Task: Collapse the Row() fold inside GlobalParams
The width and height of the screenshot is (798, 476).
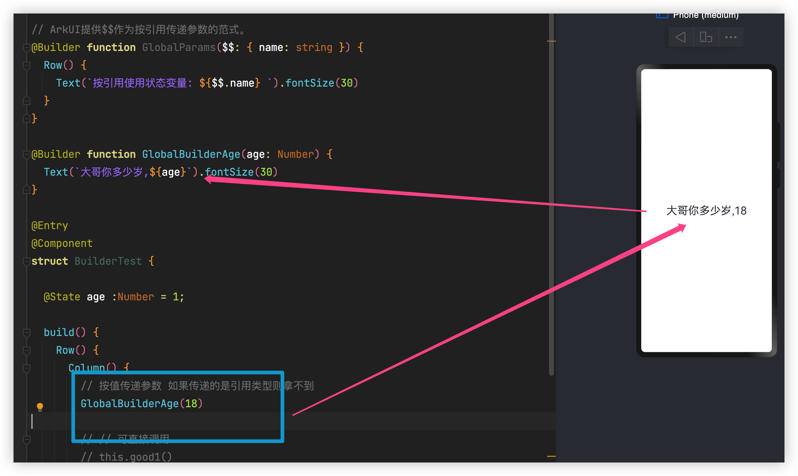Action: (27, 66)
